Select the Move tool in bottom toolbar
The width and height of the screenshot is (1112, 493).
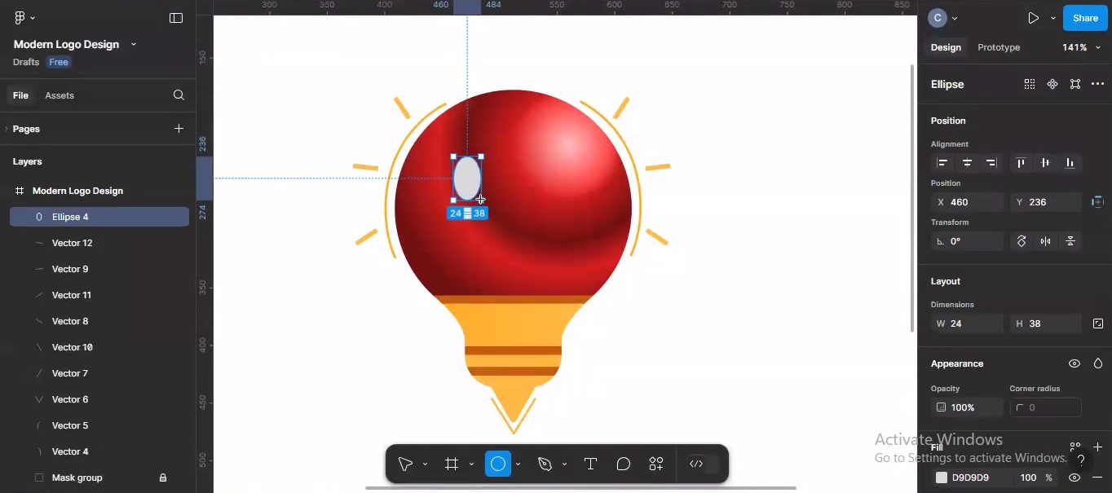405,463
